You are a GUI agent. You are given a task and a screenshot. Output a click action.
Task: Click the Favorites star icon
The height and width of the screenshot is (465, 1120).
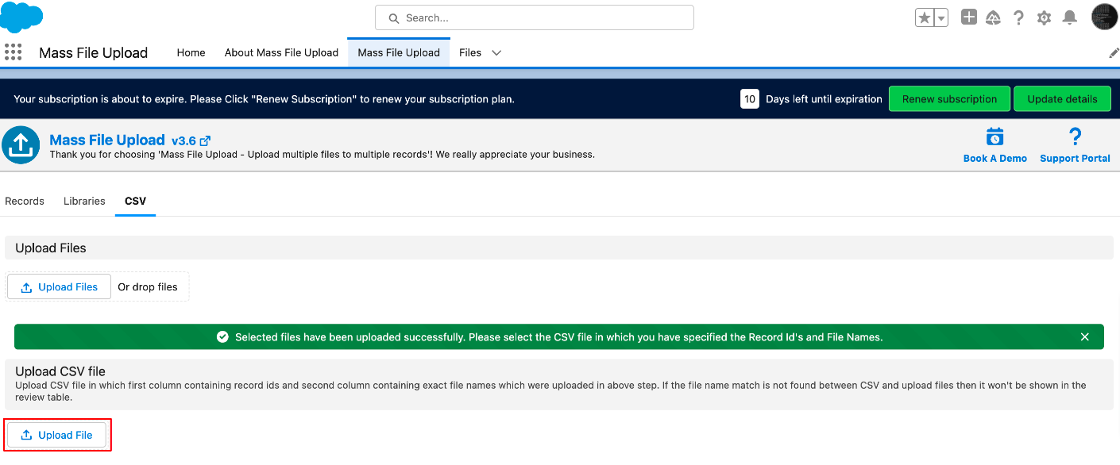[x=924, y=17]
